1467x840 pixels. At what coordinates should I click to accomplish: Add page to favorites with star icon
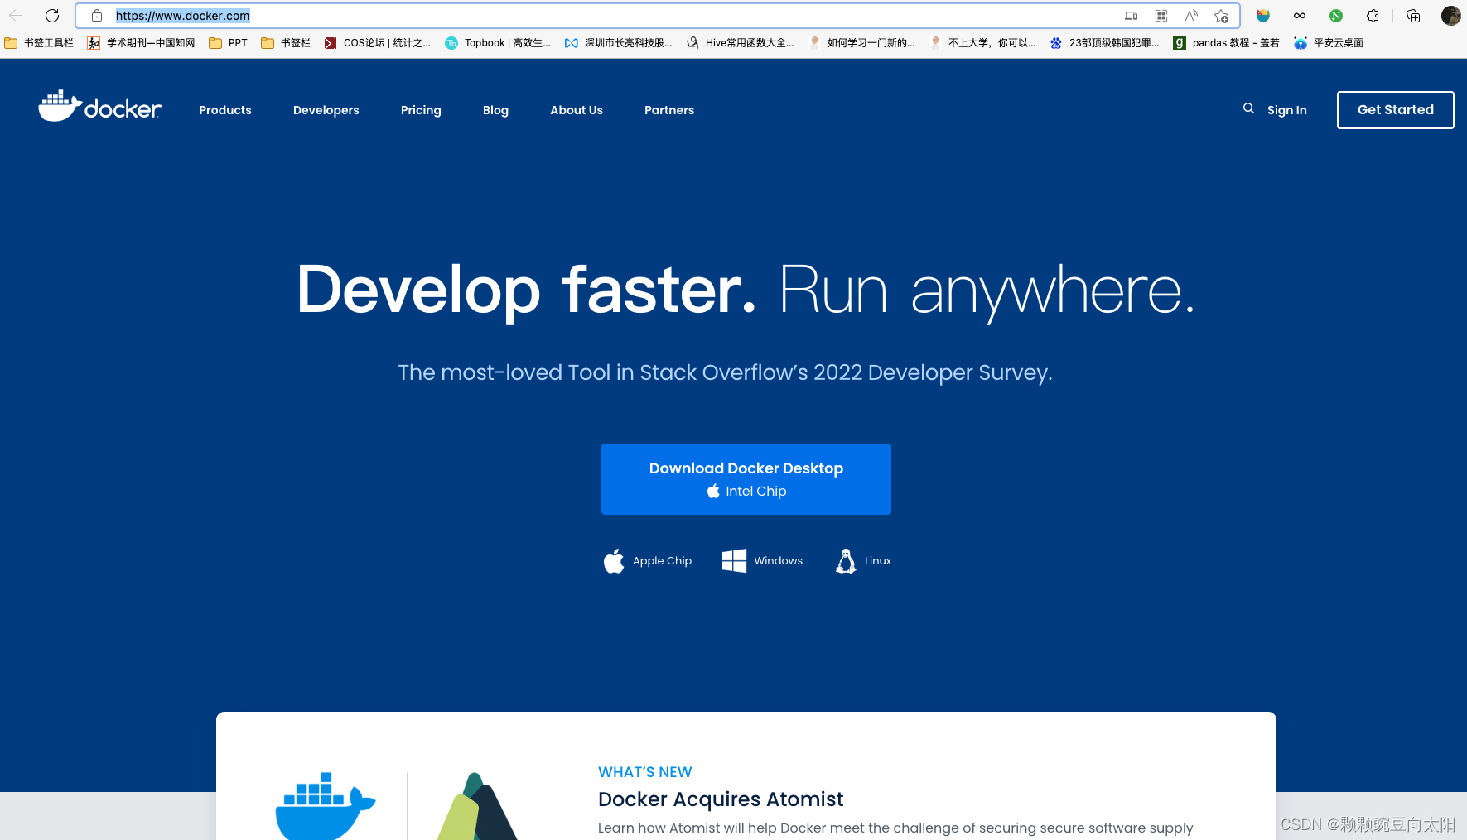(x=1221, y=16)
